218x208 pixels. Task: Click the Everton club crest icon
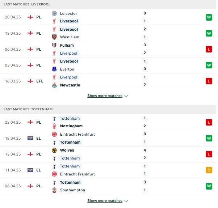click(54, 69)
